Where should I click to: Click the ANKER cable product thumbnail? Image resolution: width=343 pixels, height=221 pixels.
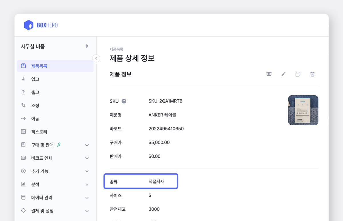[303, 110]
